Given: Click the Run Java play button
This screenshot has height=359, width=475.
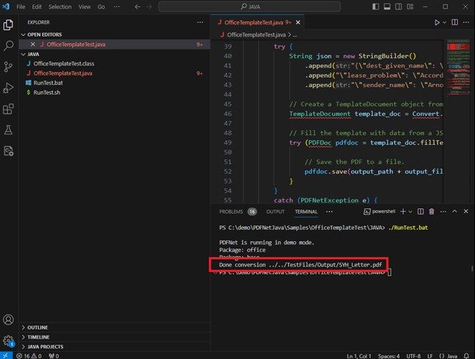Looking at the screenshot, I should [436, 22].
